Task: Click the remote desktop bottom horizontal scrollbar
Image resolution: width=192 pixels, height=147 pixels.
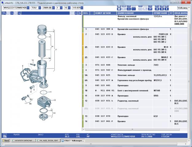Action: [x=91, y=144]
